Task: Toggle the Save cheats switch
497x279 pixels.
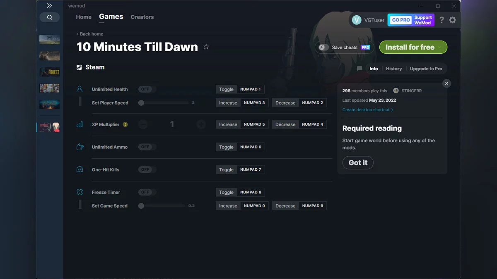Action: [323, 47]
